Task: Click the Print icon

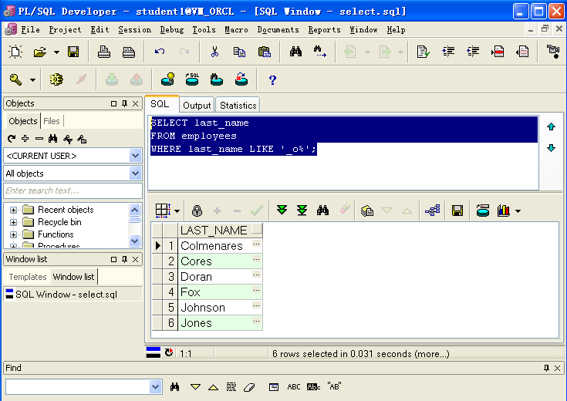Action: (104, 52)
